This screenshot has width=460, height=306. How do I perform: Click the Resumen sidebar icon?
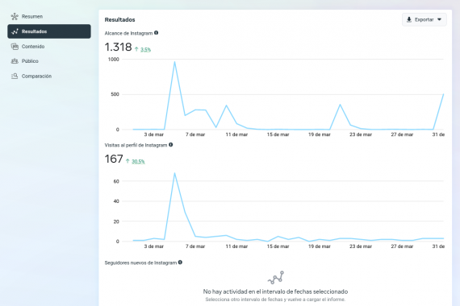click(15, 16)
